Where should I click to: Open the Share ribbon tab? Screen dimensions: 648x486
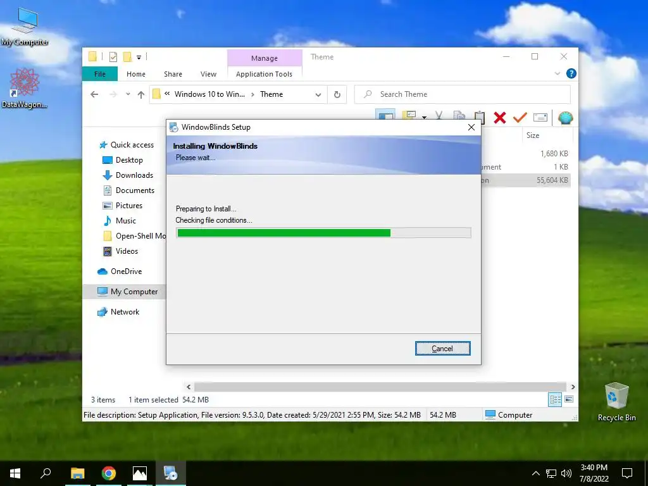coord(173,74)
